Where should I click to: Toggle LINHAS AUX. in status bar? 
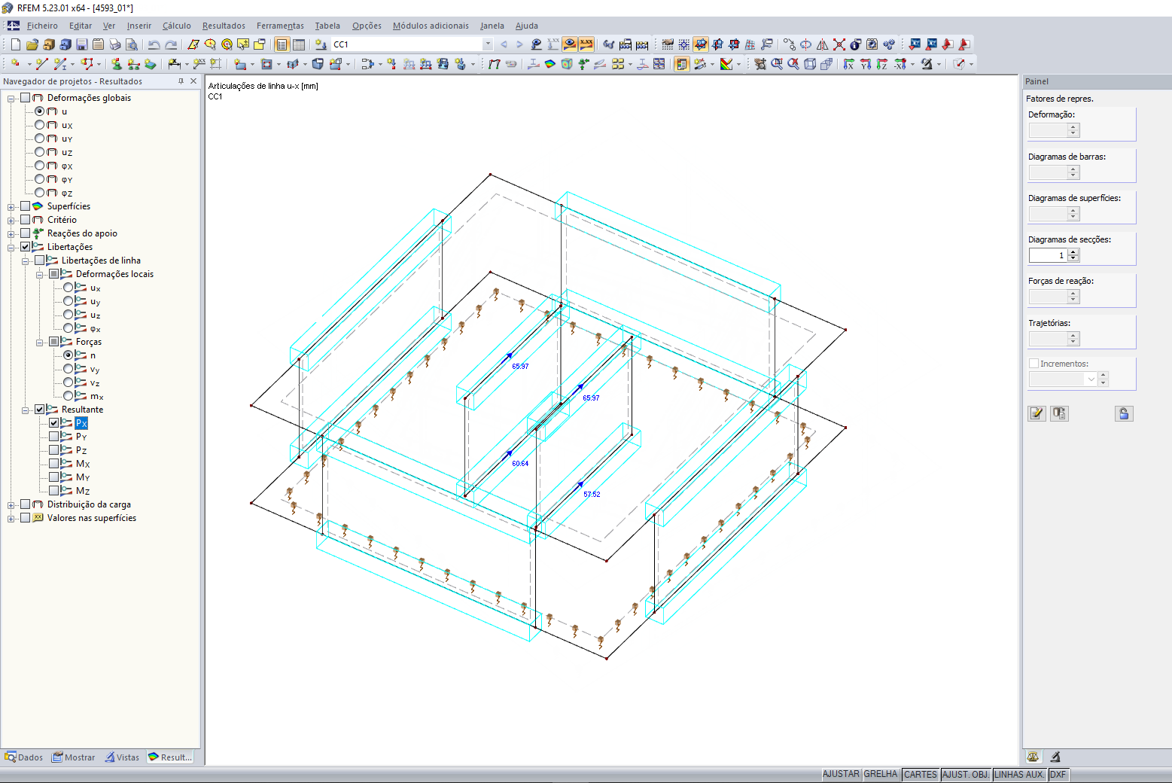coord(1019,774)
